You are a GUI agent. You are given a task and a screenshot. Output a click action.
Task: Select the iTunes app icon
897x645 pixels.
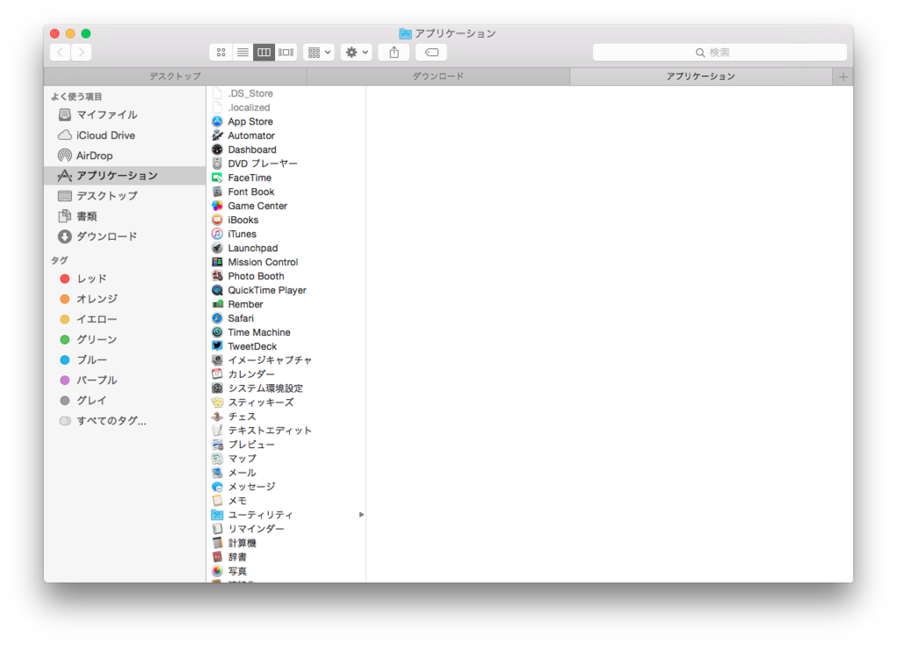(x=217, y=234)
